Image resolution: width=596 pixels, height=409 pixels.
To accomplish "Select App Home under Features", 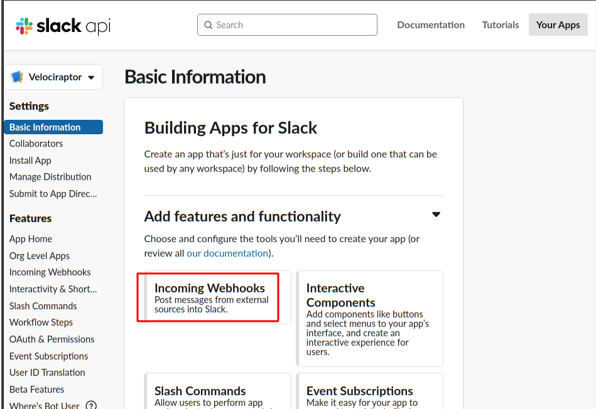I will click(x=31, y=239).
